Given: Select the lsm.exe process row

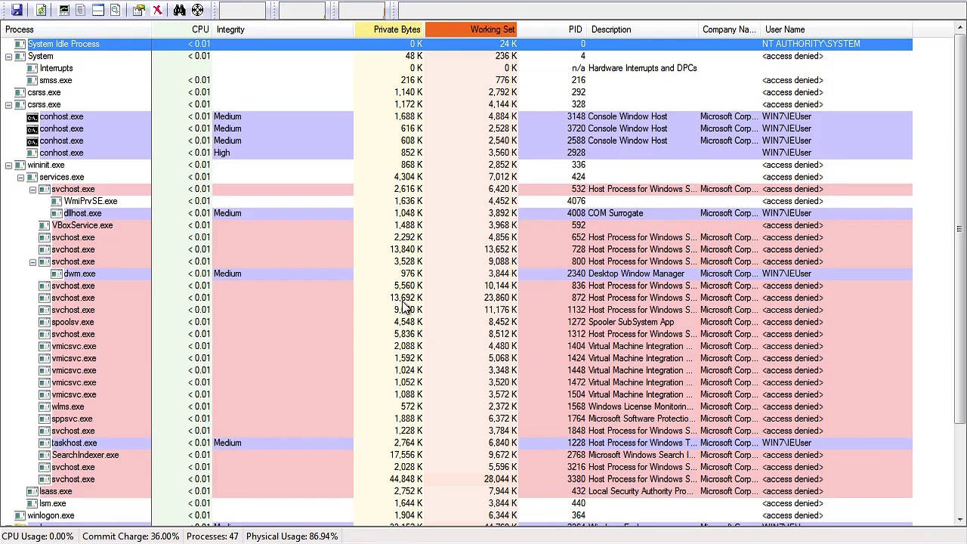Looking at the screenshot, I should point(456,503).
